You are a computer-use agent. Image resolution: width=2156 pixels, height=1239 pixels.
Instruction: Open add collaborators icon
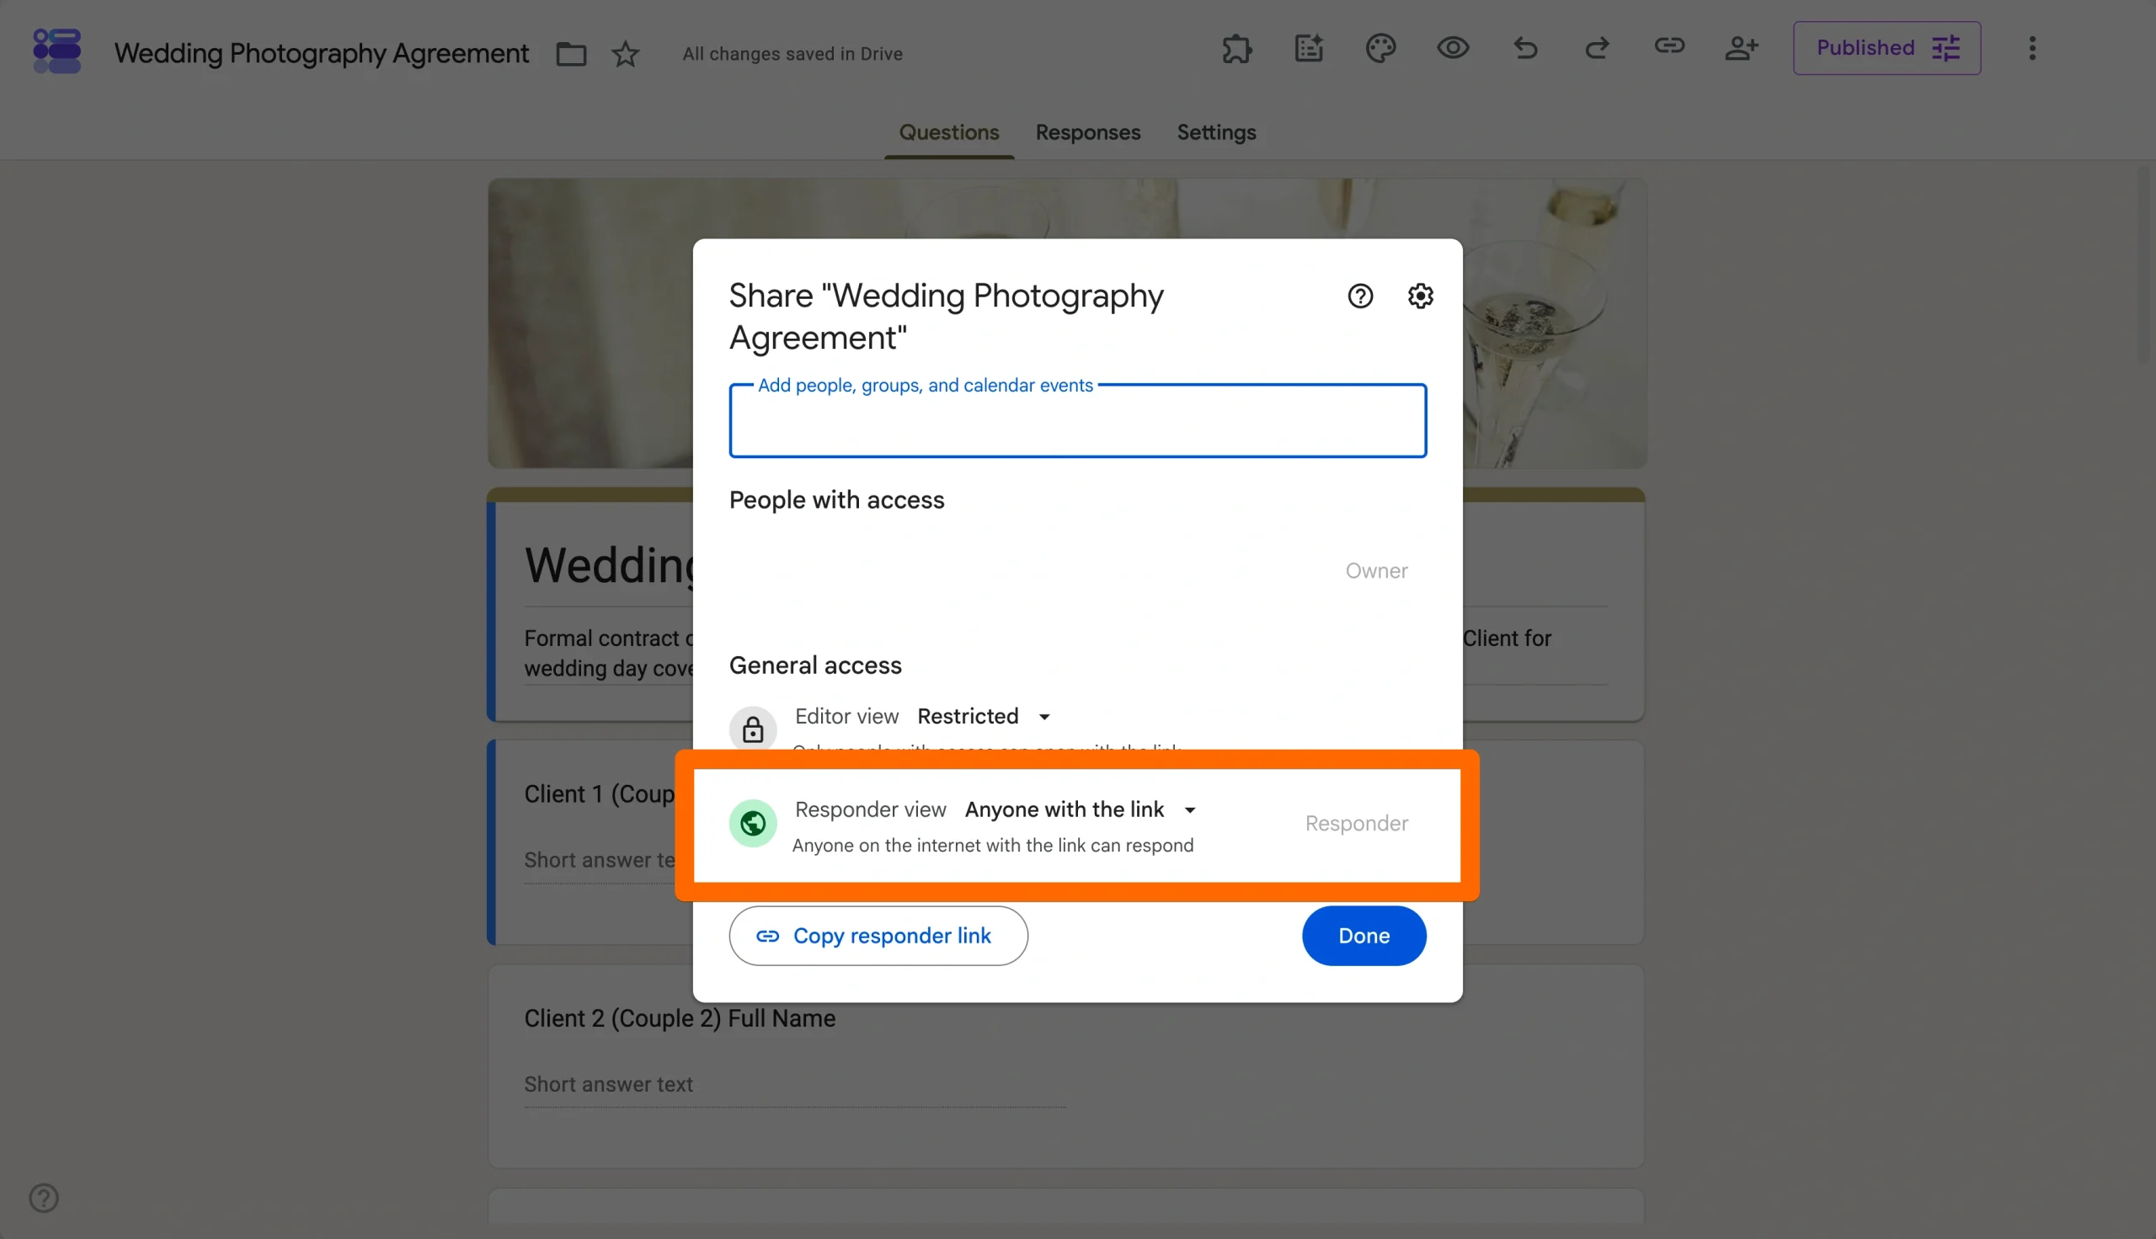(x=1741, y=49)
